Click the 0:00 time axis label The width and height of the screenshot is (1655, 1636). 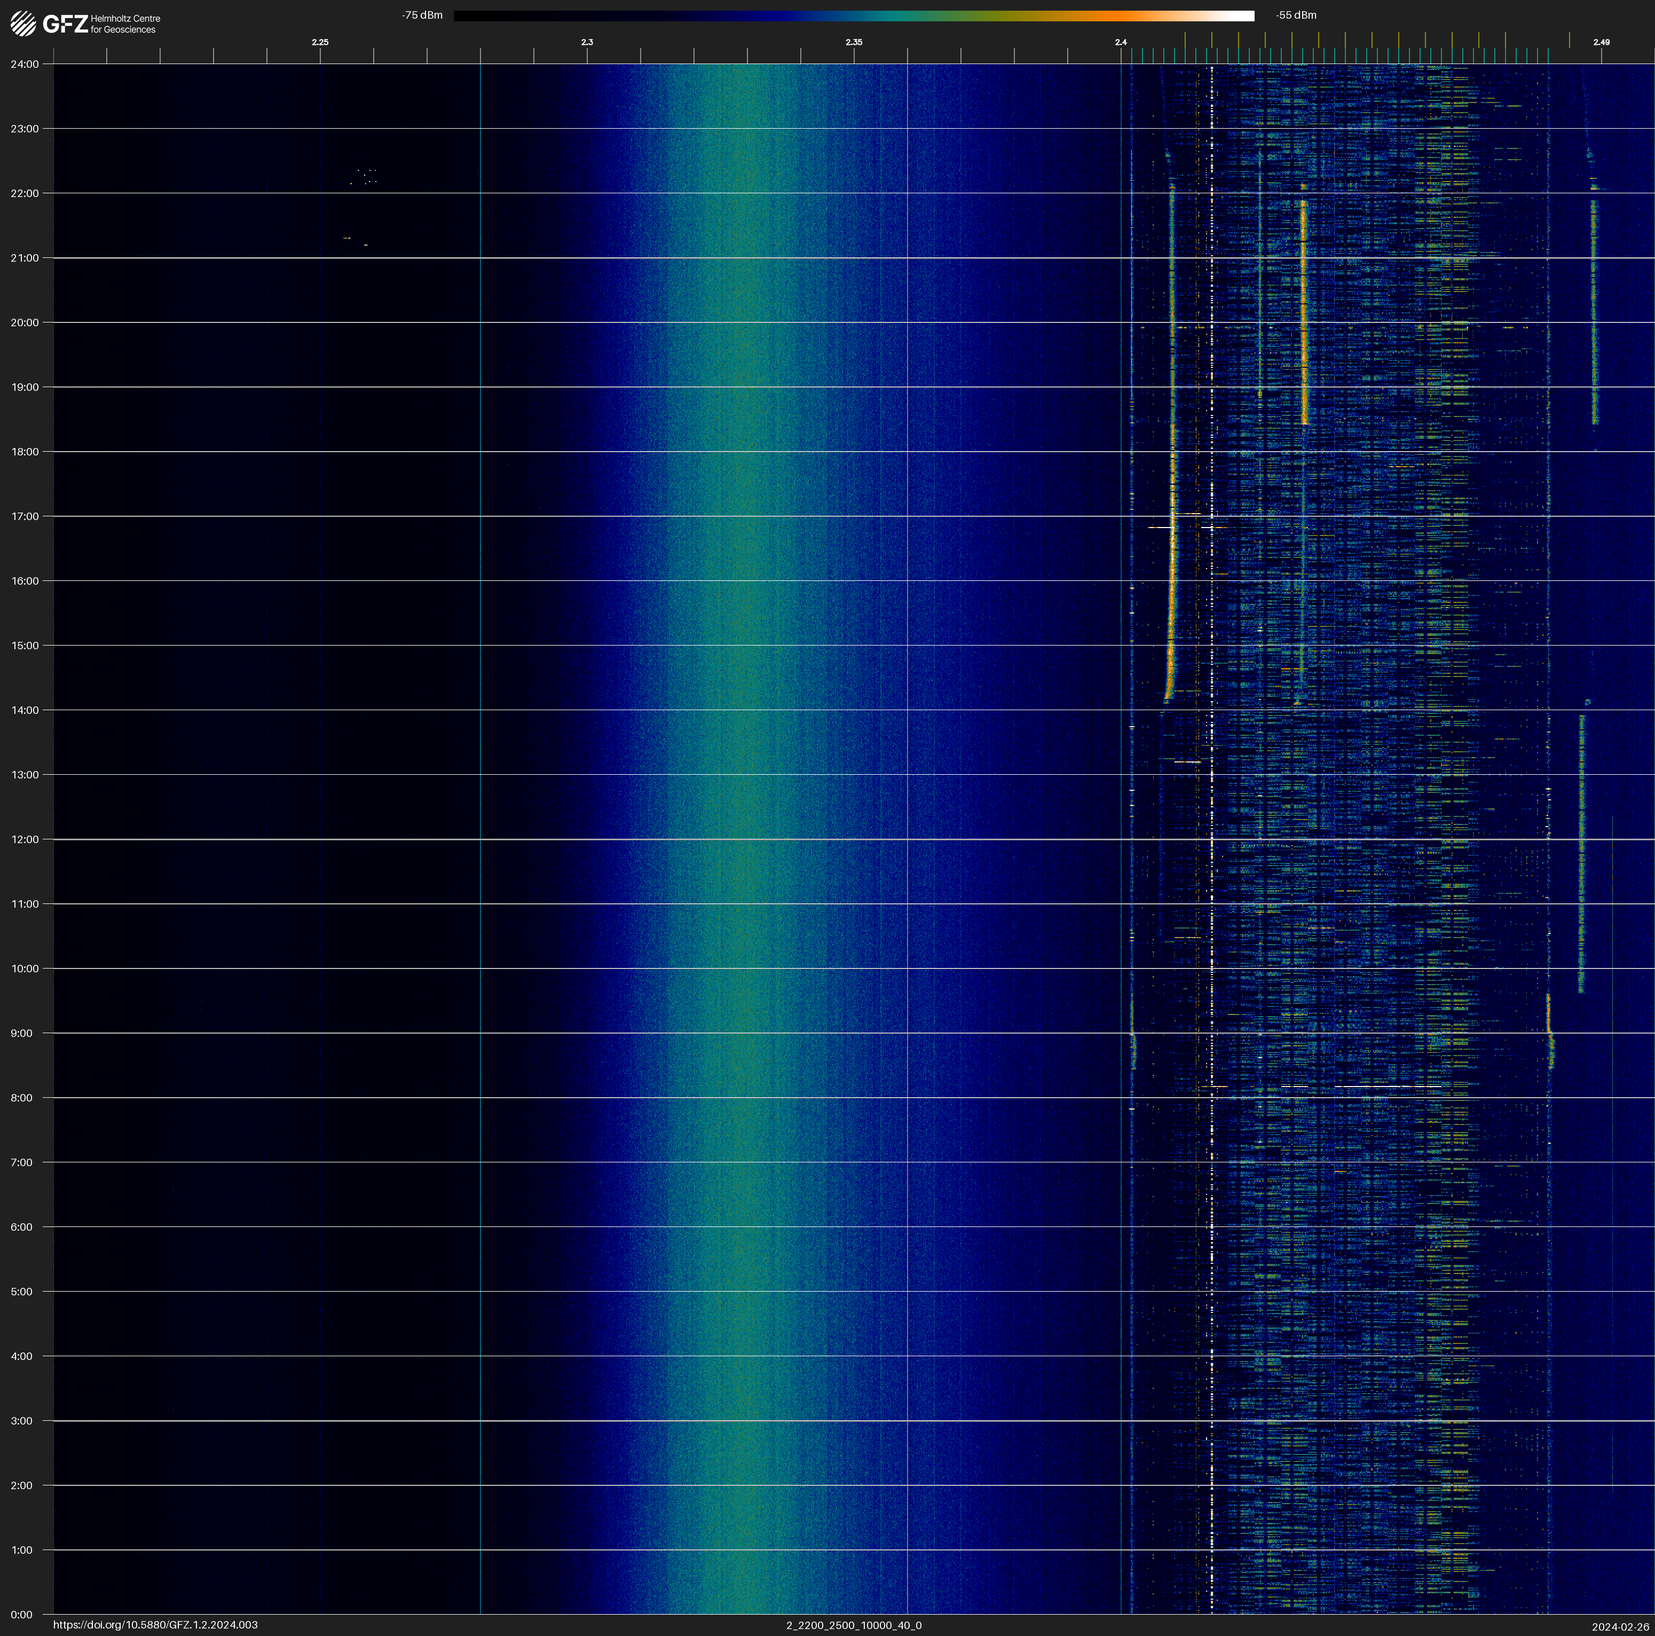(x=21, y=1615)
